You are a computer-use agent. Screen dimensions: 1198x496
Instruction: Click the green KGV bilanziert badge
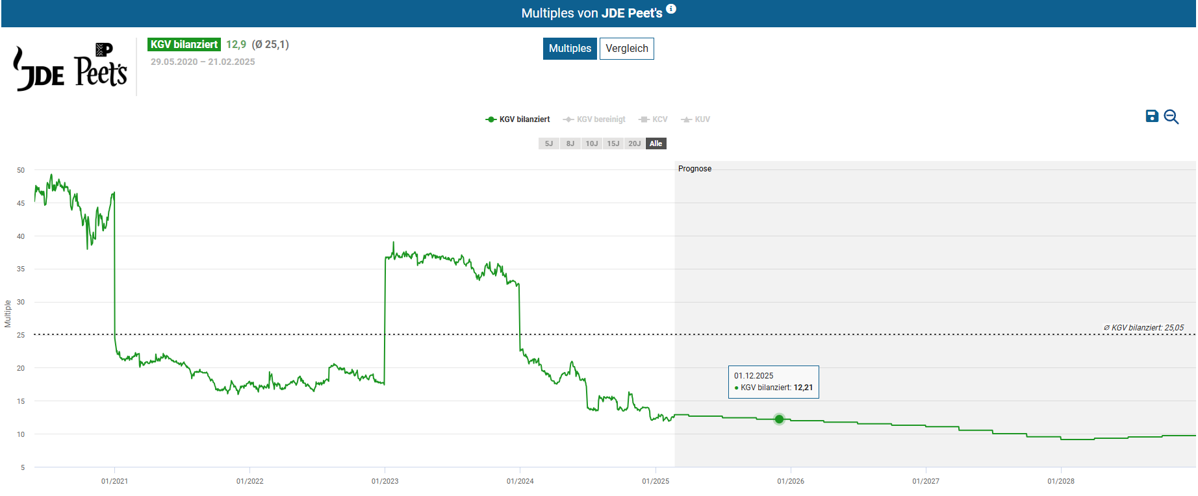pyautogui.click(x=184, y=44)
